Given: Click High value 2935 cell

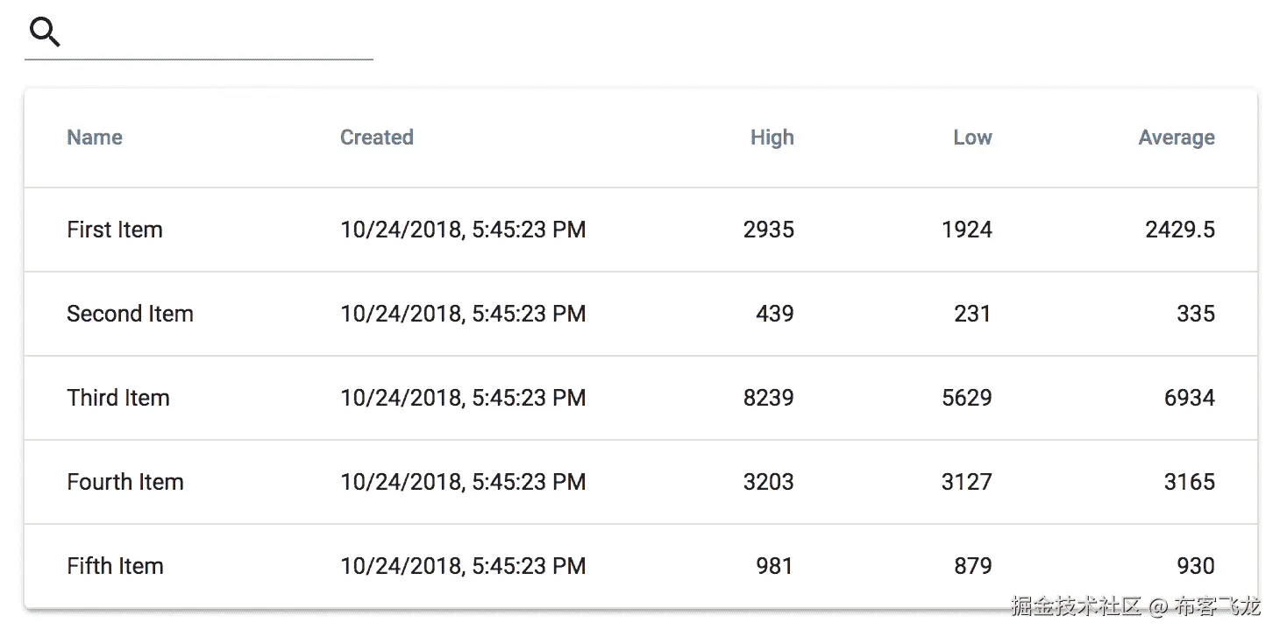Looking at the screenshot, I should tap(768, 230).
